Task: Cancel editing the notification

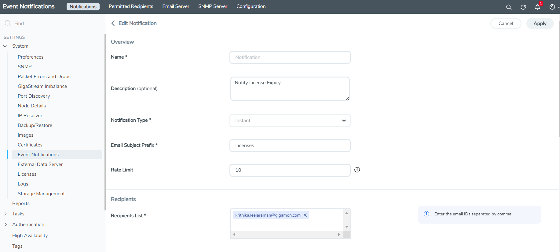Action: [x=506, y=23]
